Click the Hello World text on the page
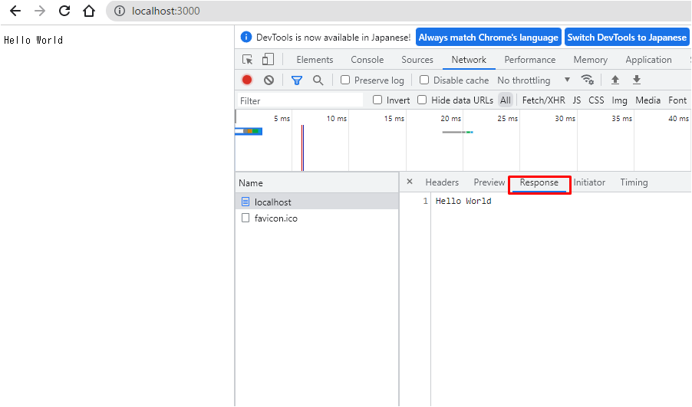The width and height of the screenshot is (692, 407). [33, 40]
